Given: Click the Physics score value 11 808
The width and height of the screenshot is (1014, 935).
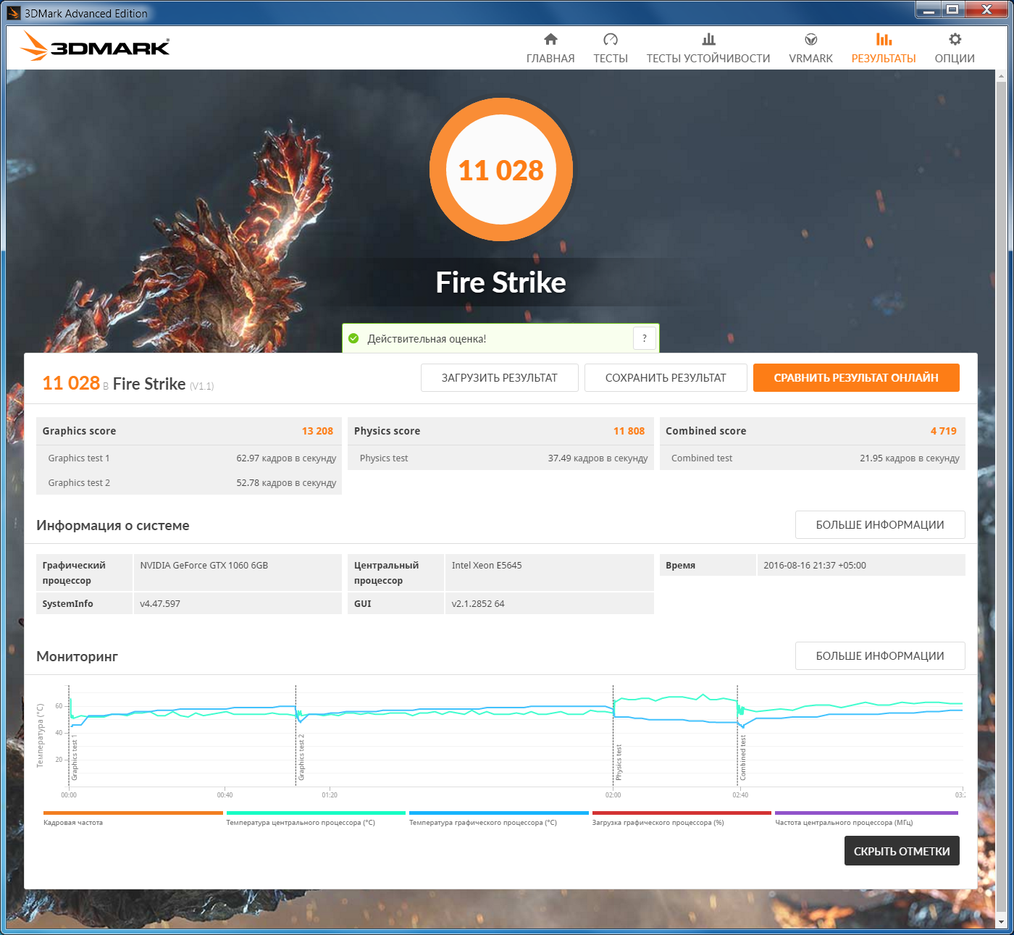Looking at the screenshot, I should [629, 431].
